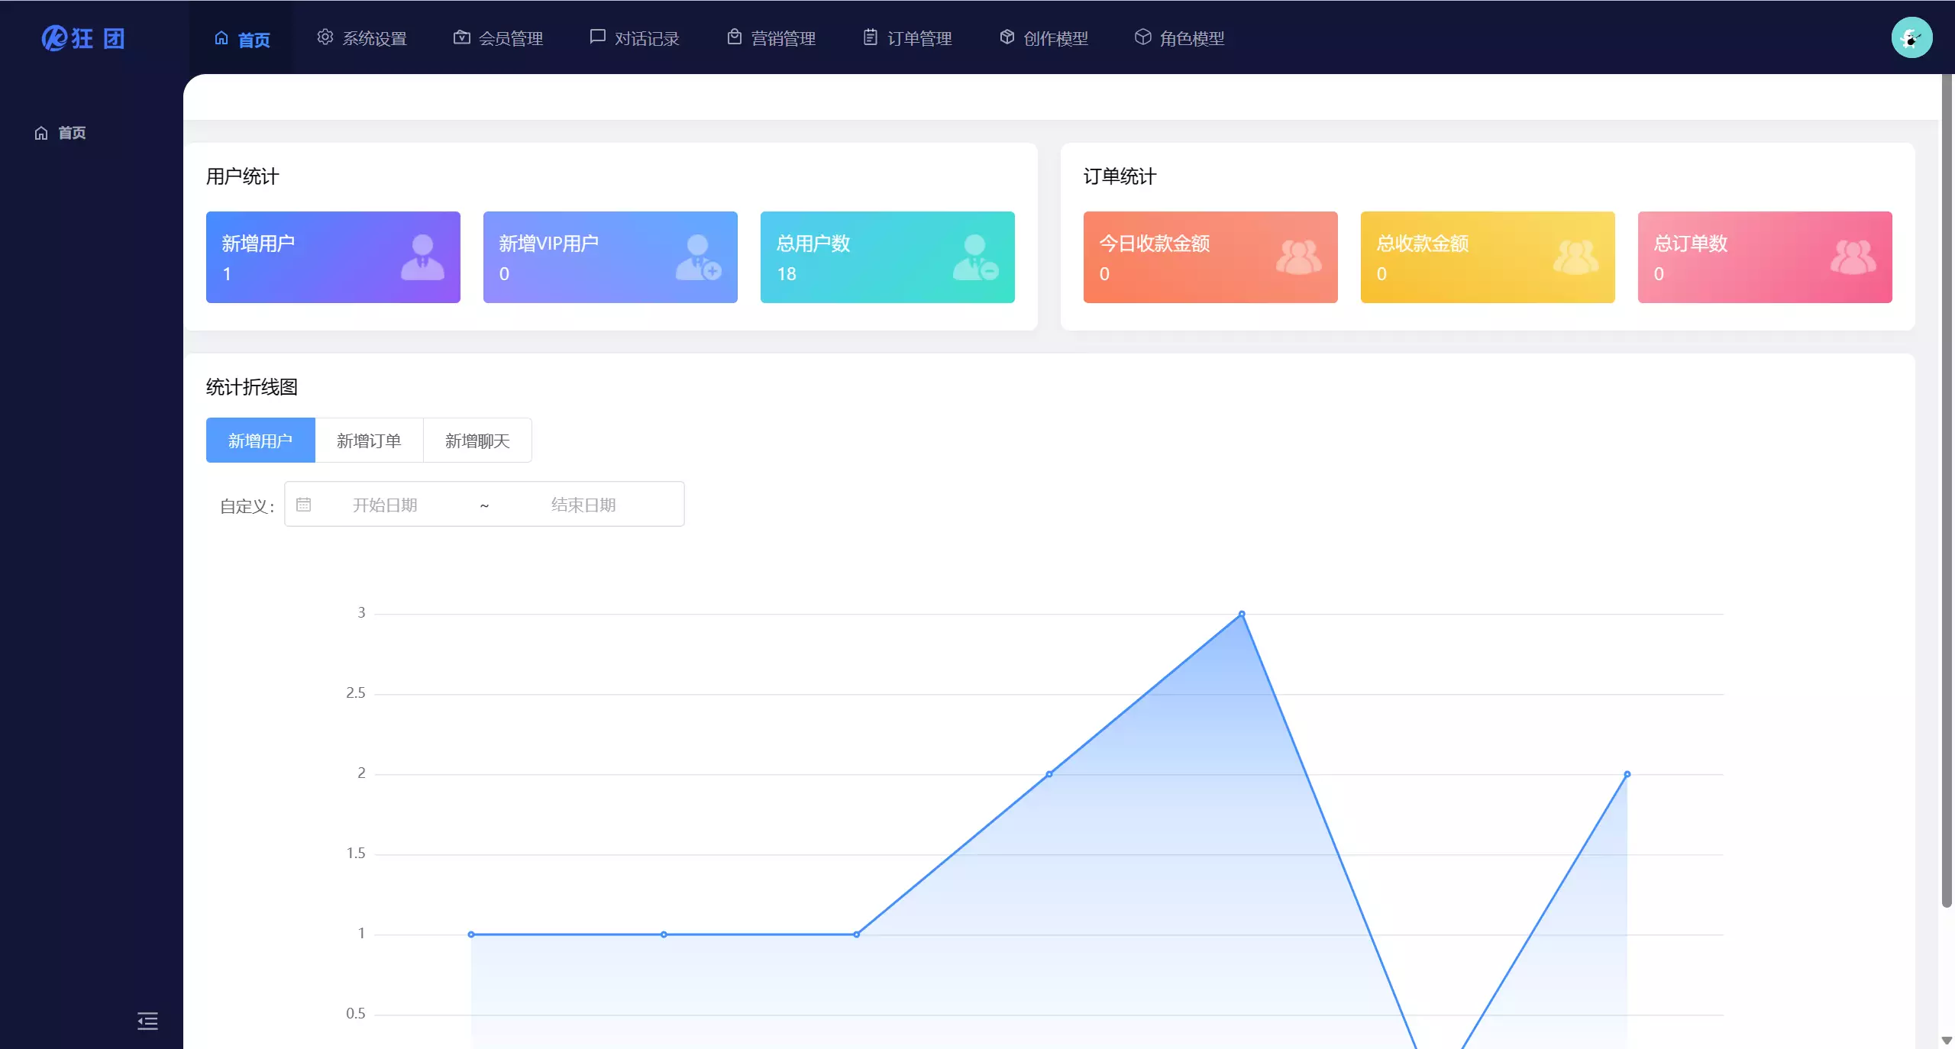
Task: Open the 创作模型 menu
Action: [x=1043, y=37]
